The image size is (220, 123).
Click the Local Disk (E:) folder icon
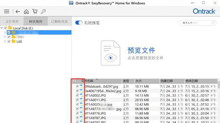coord(10,28)
